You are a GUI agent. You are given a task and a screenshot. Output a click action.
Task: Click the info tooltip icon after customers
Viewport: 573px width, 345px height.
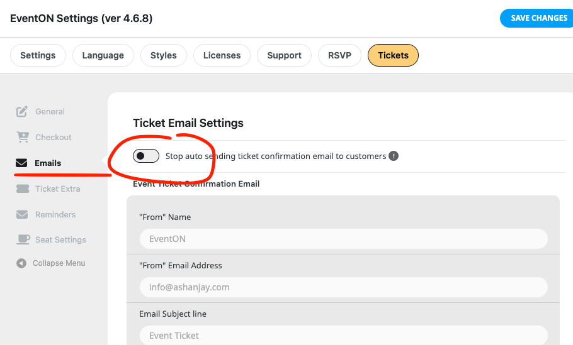pos(394,156)
